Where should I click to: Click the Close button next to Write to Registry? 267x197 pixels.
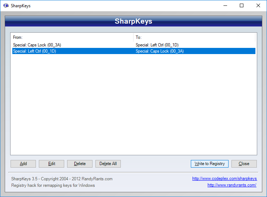pyautogui.click(x=244, y=164)
